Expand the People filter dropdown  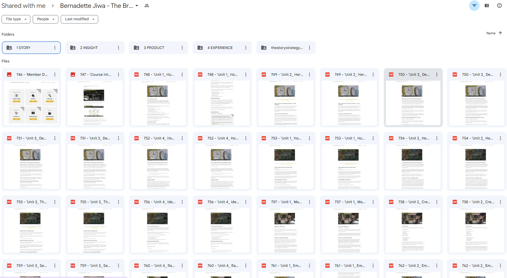click(46, 19)
